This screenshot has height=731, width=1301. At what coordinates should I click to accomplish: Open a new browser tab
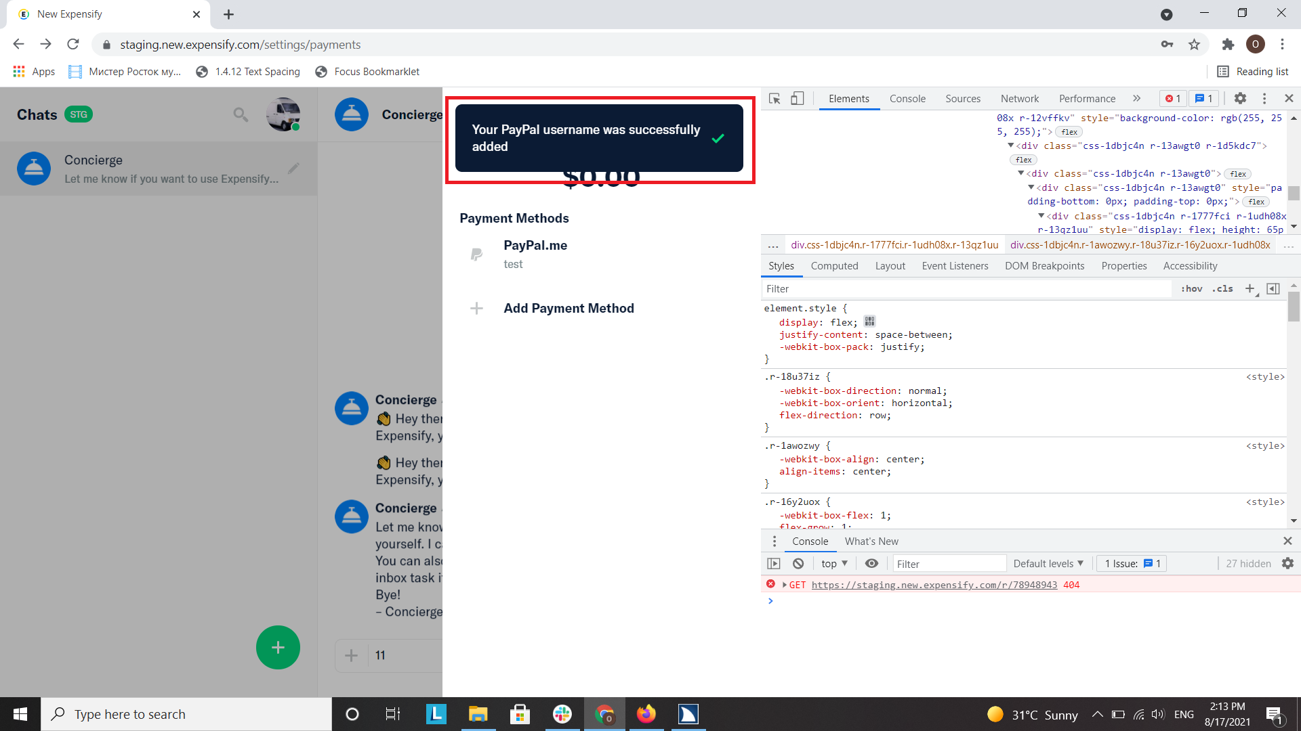pos(228,14)
